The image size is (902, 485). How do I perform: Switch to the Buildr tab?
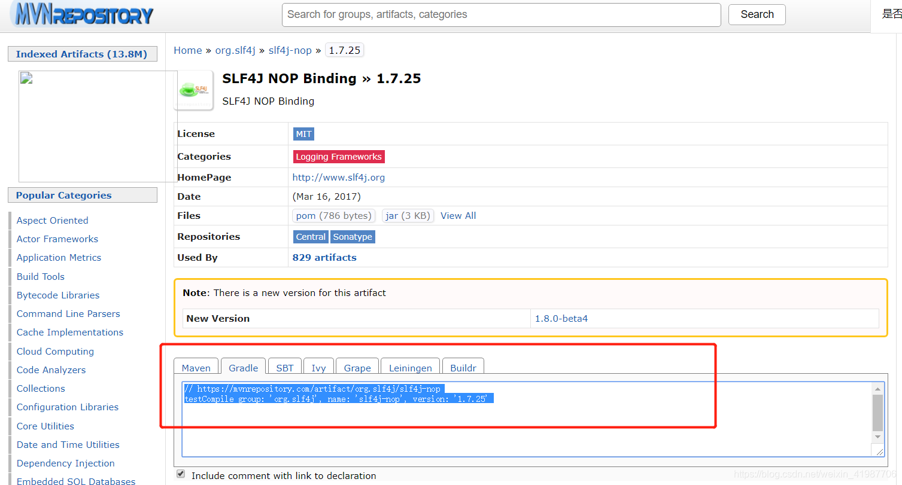tap(463, 368)
